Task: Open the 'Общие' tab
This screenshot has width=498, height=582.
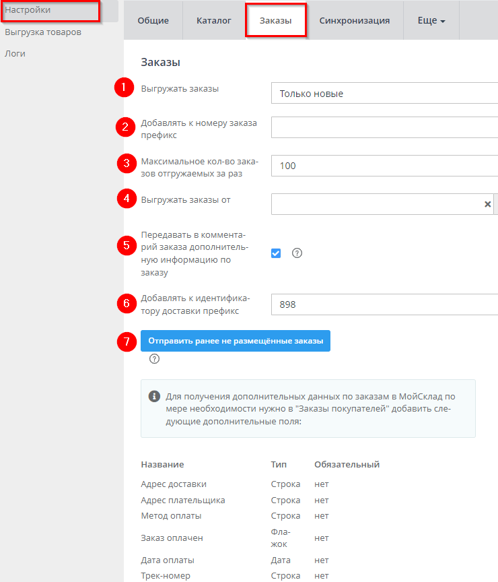Action: (153, 21)
